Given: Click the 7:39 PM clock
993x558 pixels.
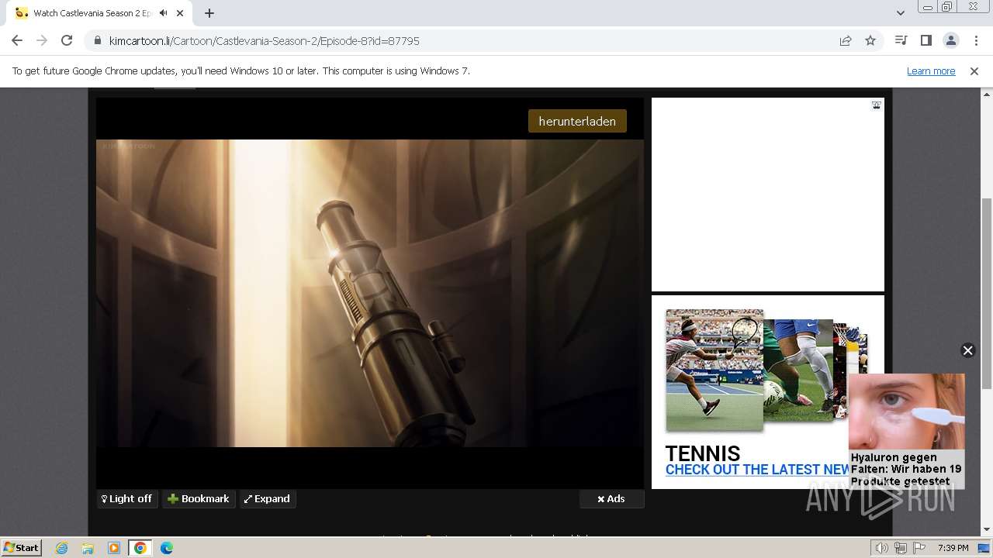Looking at the screenshot, I should tap(953, 548).
